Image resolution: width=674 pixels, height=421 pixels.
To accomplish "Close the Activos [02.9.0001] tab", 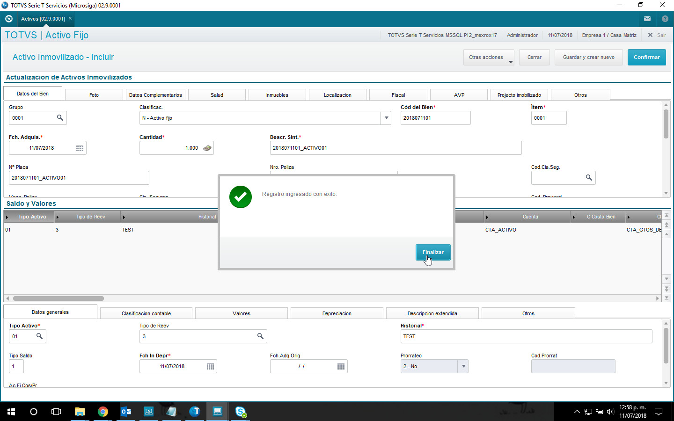I will (70, 19).
